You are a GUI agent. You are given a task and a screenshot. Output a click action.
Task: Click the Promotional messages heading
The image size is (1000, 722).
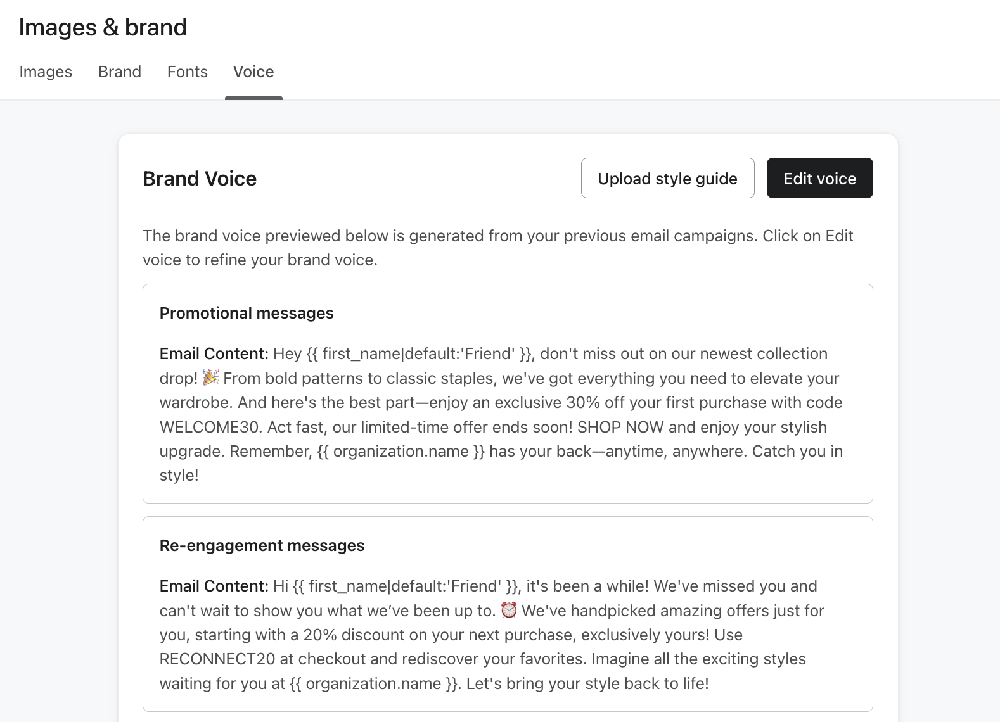click(247, 312)
